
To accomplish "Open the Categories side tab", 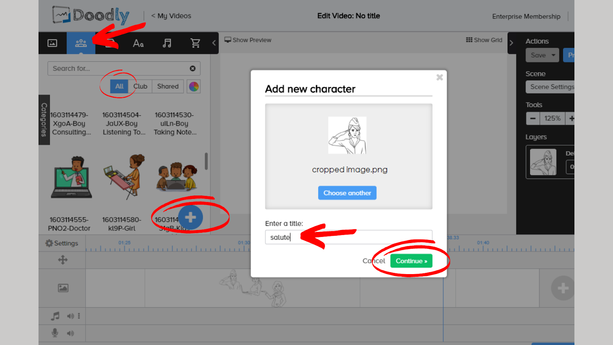I will pyautogui.click(x=44, y=120).
